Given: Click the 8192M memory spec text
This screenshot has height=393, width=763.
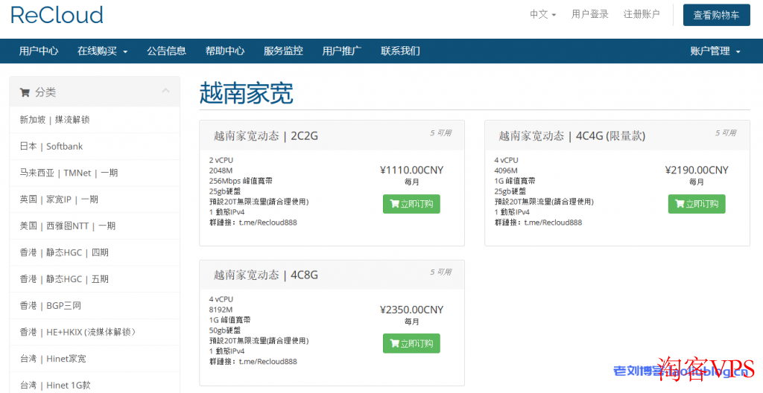Looking at the screenshot, I should (221, 310).
